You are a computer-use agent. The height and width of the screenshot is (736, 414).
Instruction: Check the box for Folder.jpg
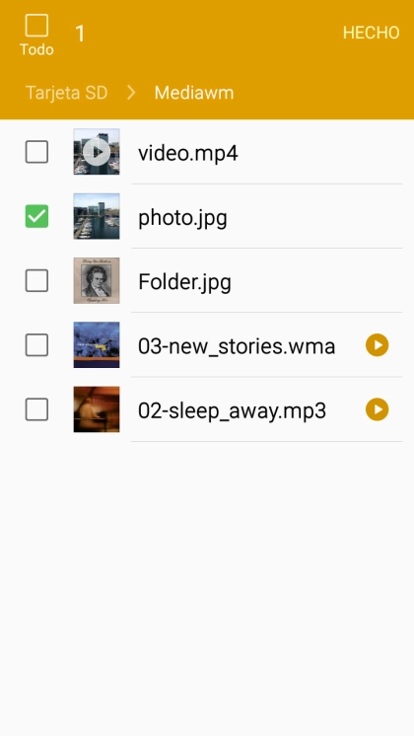pyautogui.click(x=36, y=280)
